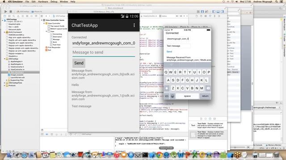Select Text View in document outline
286x160 pixels.
pyautogui.click(x=57, y=44)
